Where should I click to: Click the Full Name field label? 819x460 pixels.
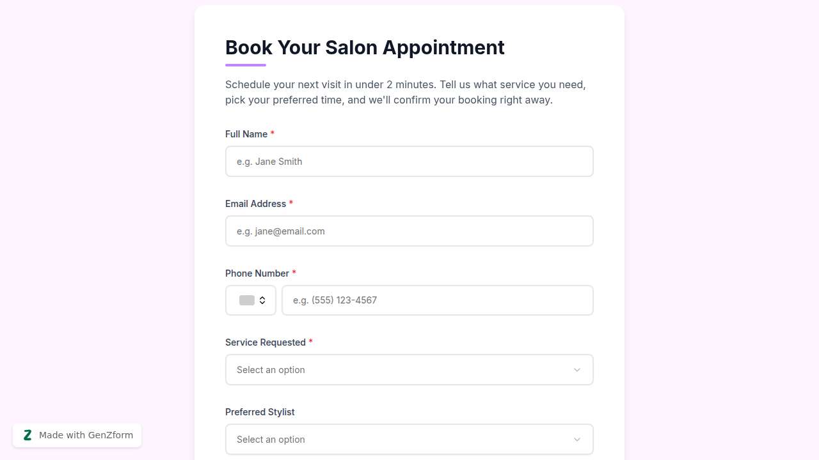click(x=246, y=134)
